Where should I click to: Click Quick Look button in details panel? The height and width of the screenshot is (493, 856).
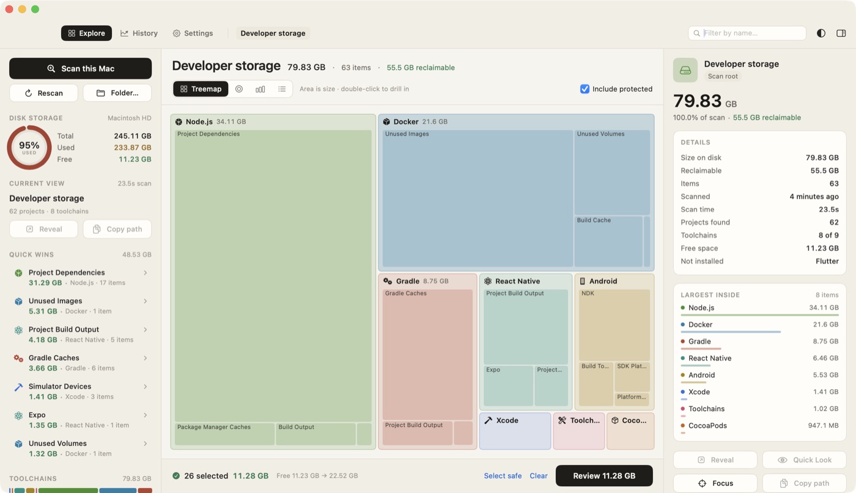(x=804, y=460)
